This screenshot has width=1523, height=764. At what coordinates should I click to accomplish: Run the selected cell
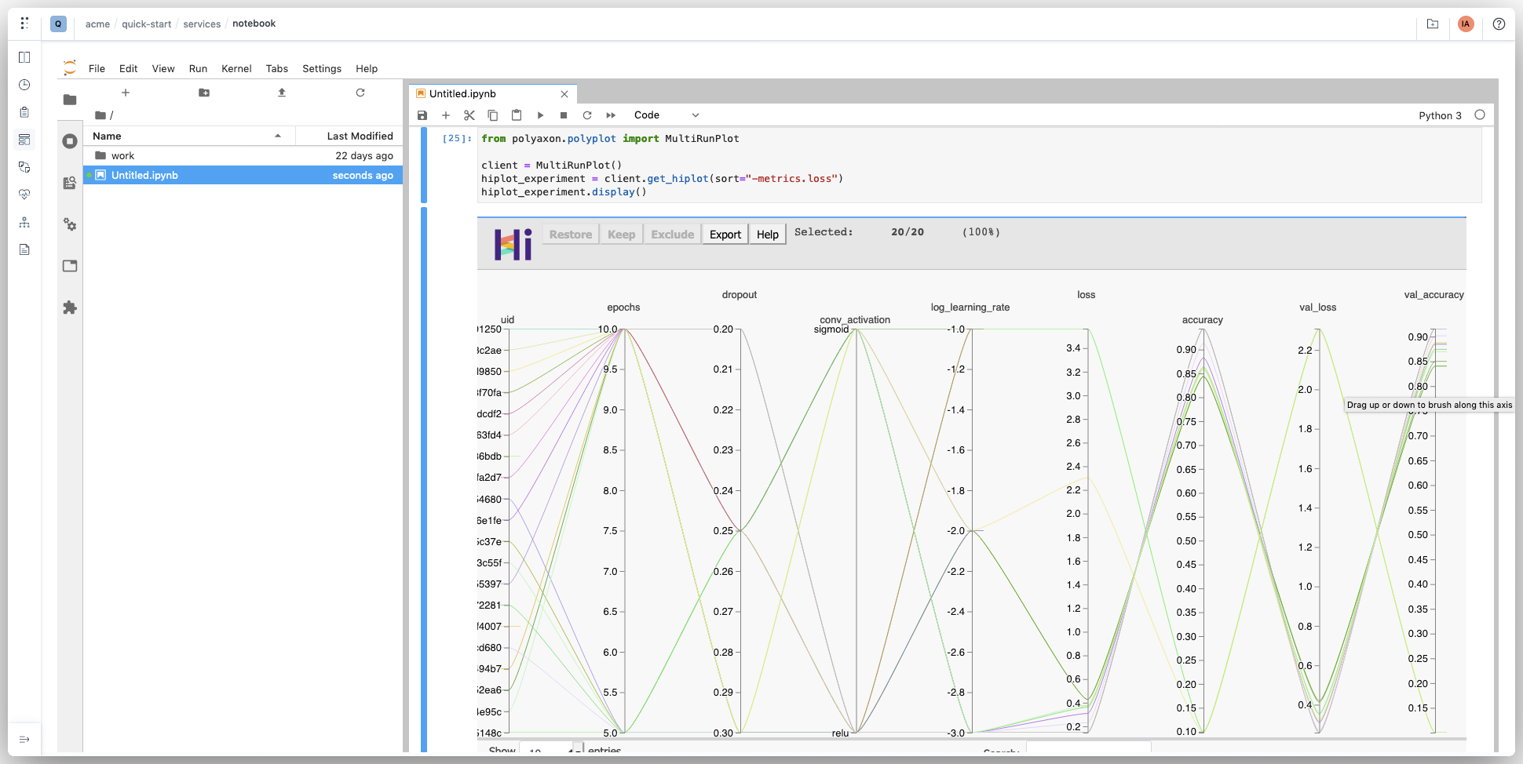[x=540, y=115]
